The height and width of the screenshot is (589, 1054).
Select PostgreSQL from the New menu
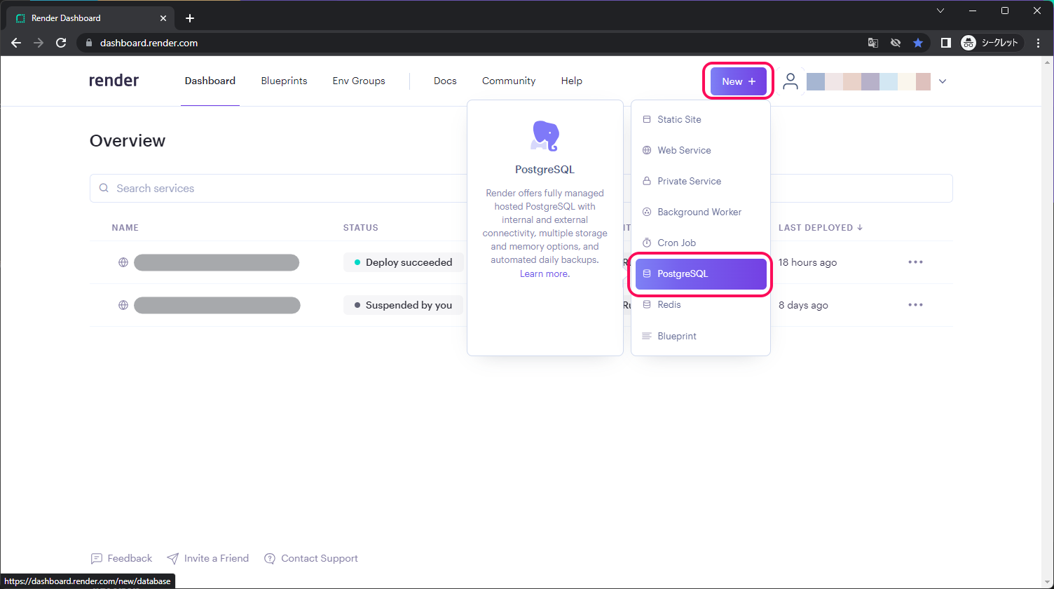pyautogui.click(x=701, y=273)
